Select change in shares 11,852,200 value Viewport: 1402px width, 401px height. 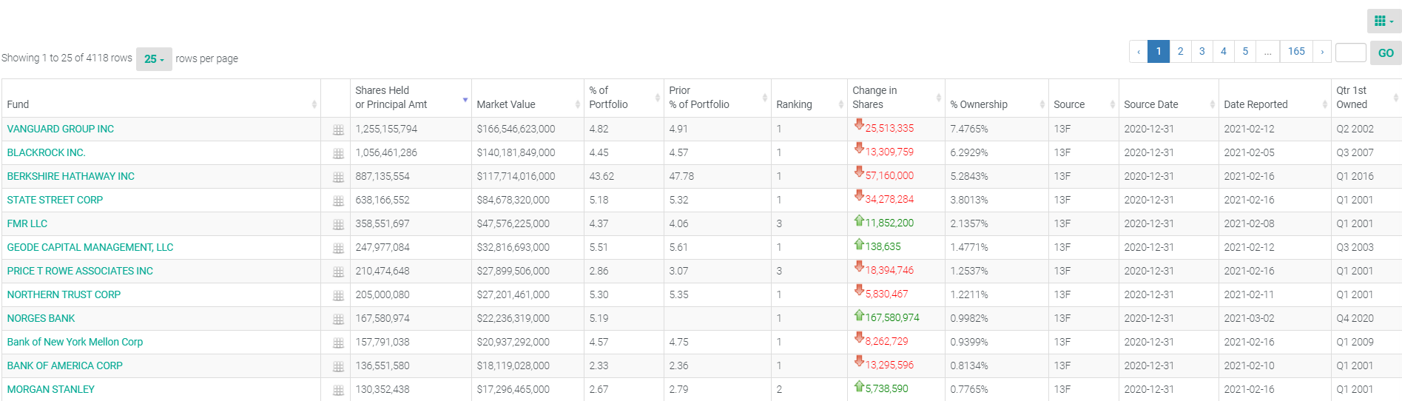coord(889,223)
